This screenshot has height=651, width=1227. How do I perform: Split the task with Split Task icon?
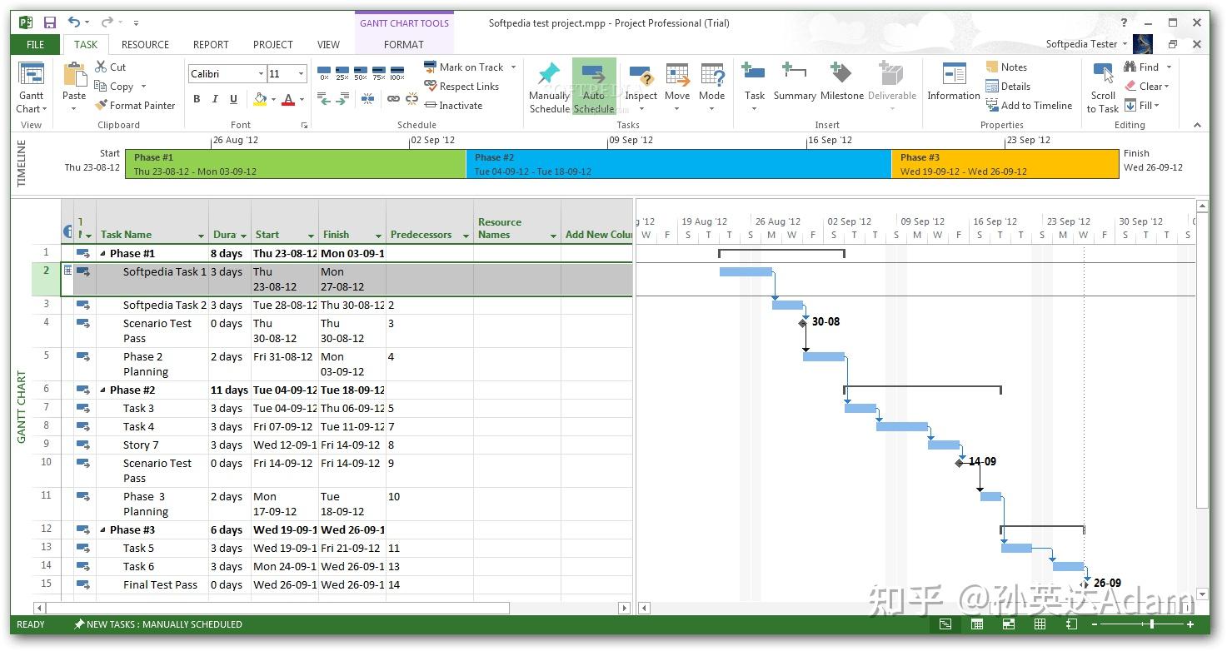(x=367, y=99)
